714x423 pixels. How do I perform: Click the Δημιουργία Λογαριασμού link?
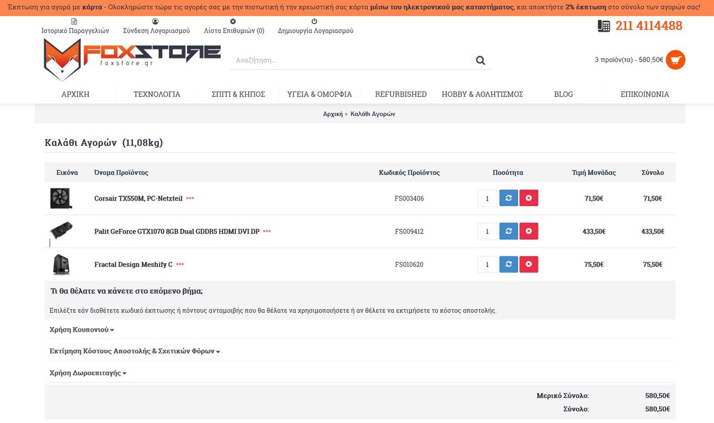(316, 31)
